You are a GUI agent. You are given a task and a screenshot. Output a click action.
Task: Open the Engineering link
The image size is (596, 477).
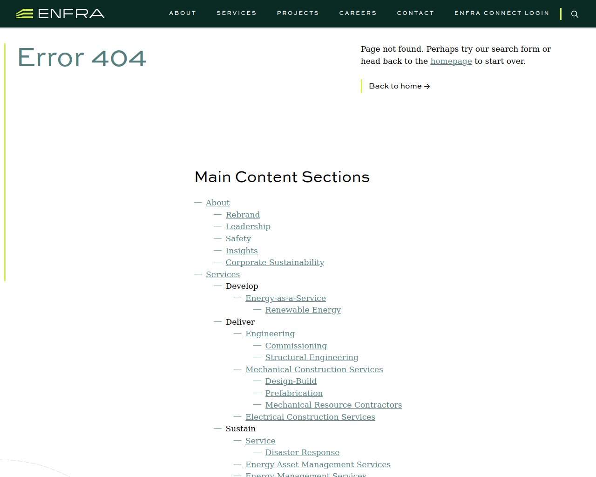coord(270,334)
